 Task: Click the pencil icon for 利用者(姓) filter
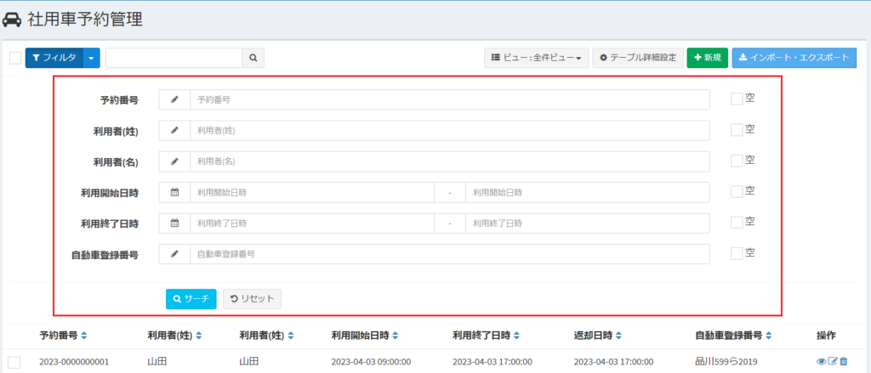pos(174,131)
